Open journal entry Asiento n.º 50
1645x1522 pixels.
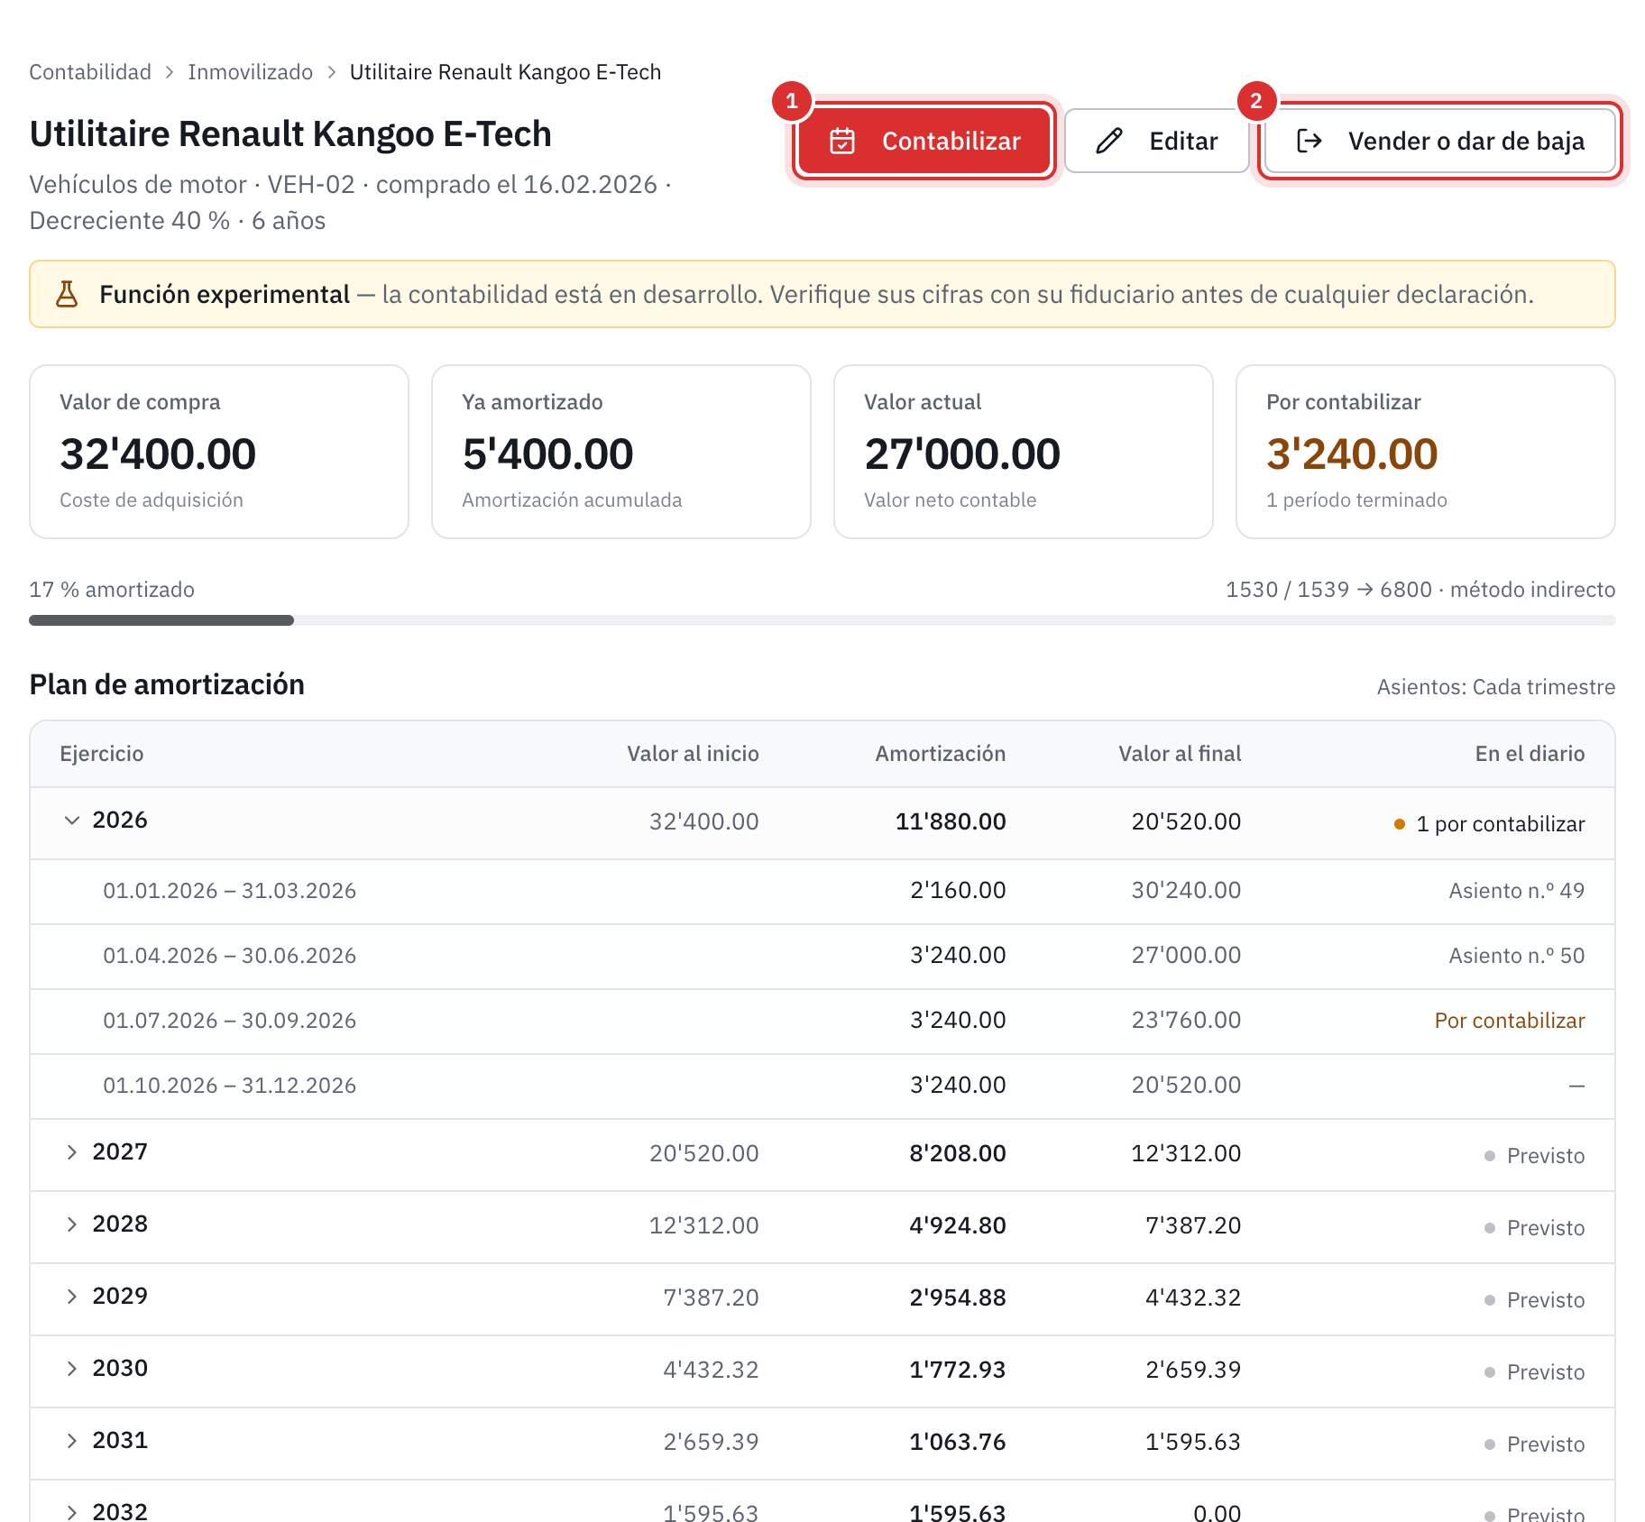coord(1517,956)
